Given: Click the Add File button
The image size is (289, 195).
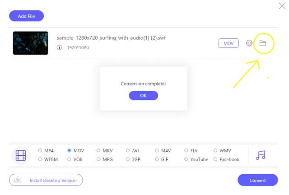Looking at the screenshot, I should point(26,16).
